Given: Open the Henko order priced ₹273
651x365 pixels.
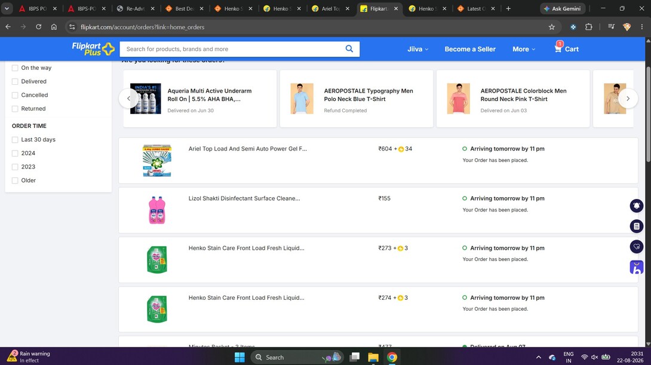Looking at the screenshot, I should [x=378, y=259].
